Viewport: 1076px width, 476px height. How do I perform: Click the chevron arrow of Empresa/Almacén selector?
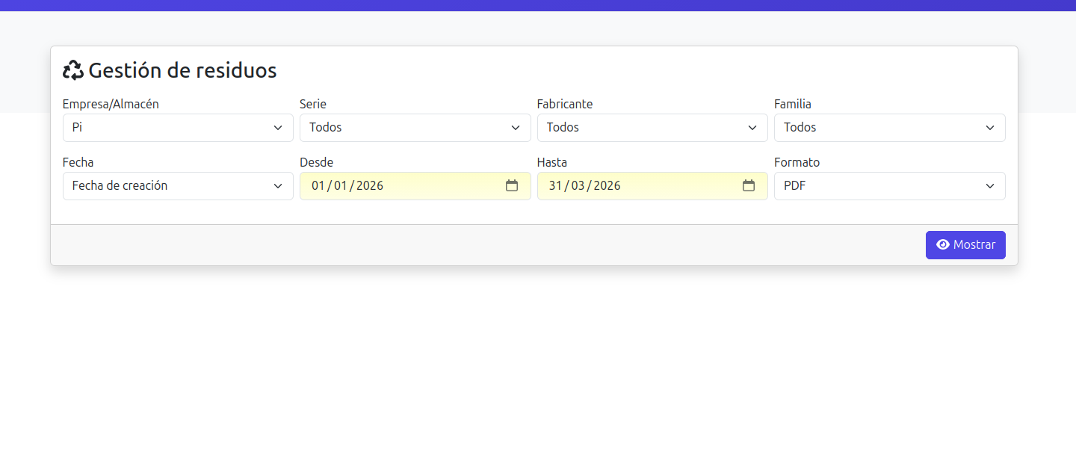[278, 128]
